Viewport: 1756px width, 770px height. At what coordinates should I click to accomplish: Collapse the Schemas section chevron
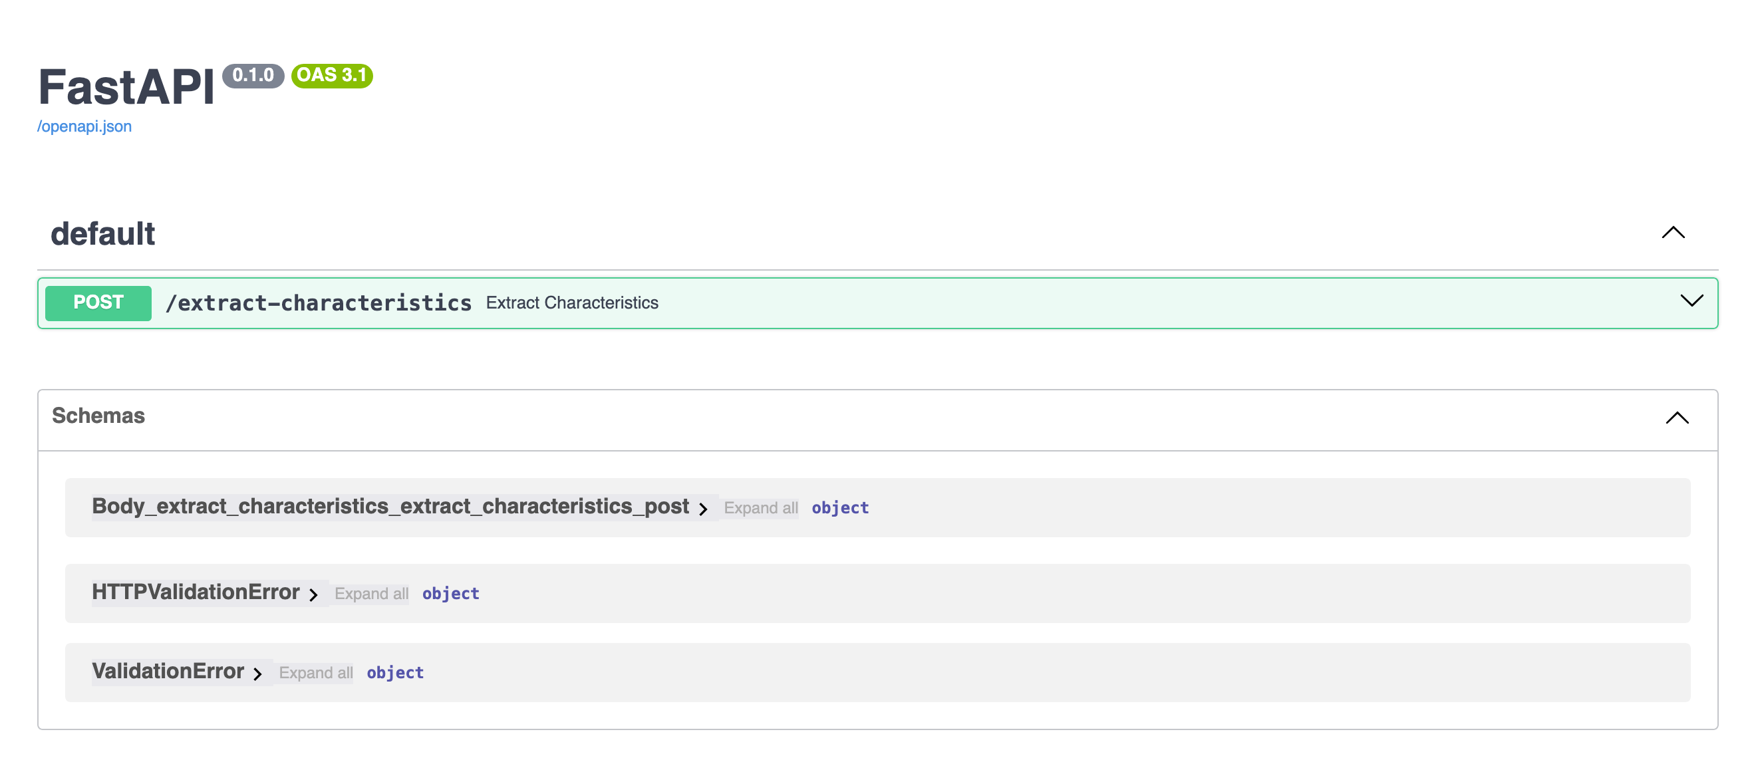point(1676,418)
